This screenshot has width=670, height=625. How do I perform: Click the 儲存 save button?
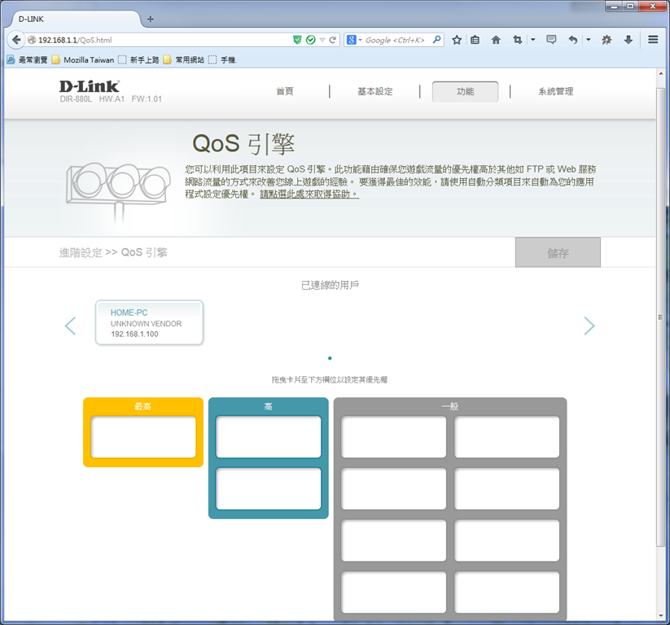click(558, 252)
